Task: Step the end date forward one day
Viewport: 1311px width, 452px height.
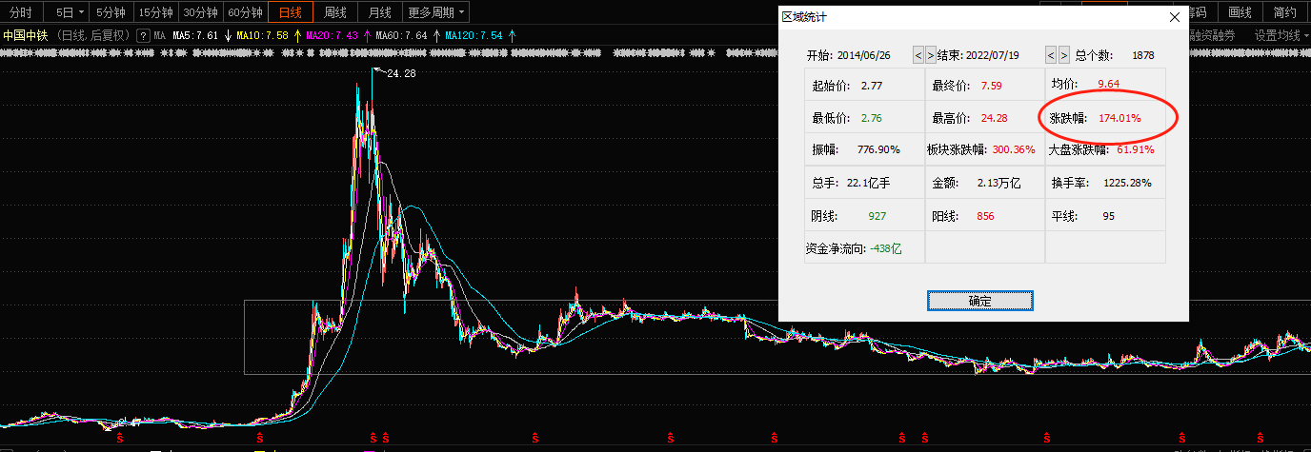Action: coord(1063,55)
